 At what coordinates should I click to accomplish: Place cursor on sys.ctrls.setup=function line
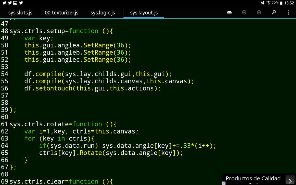pyautogui.click(x=61, y=31)
